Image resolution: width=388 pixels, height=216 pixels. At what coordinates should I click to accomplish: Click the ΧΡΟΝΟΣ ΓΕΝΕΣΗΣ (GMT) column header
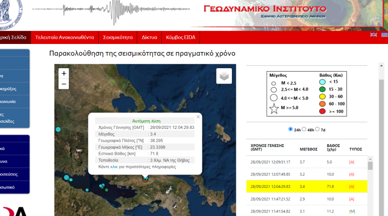coord(267,147)
